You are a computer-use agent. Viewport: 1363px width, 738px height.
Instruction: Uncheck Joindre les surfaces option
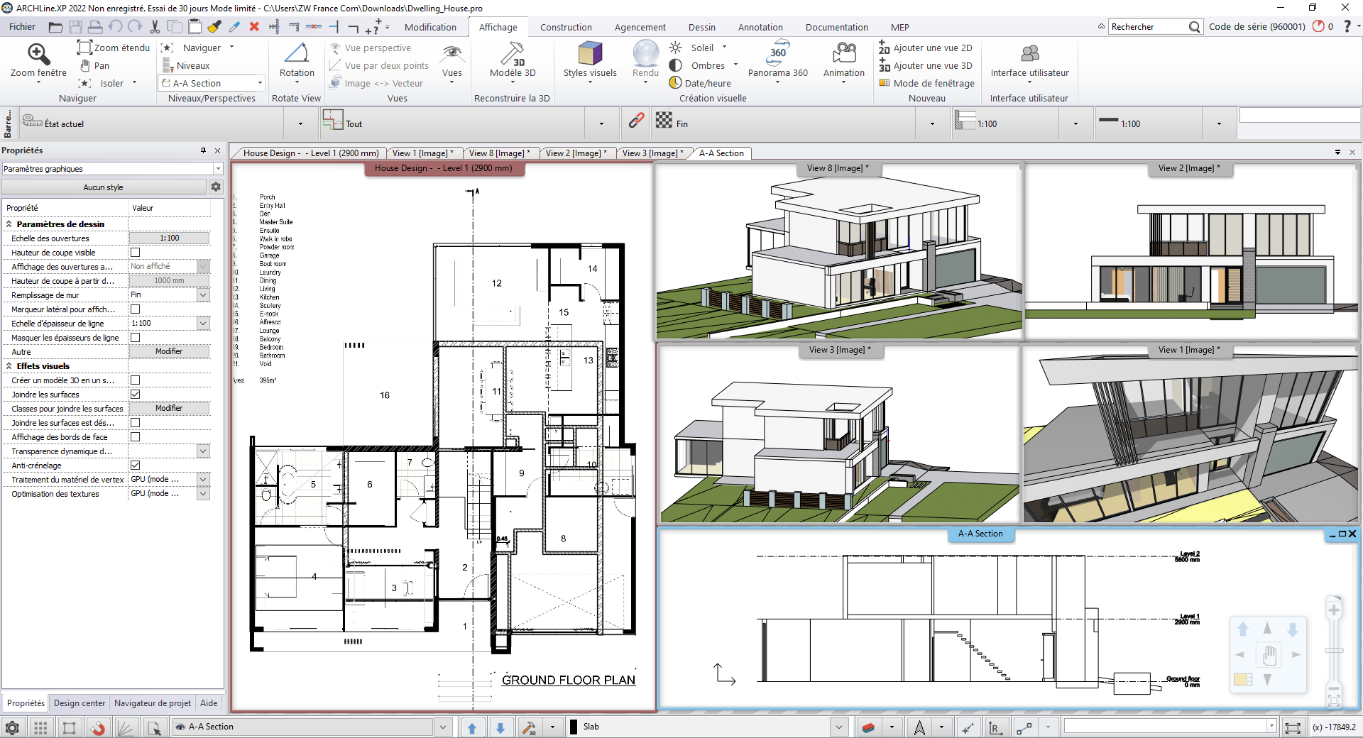pos(136,395)
